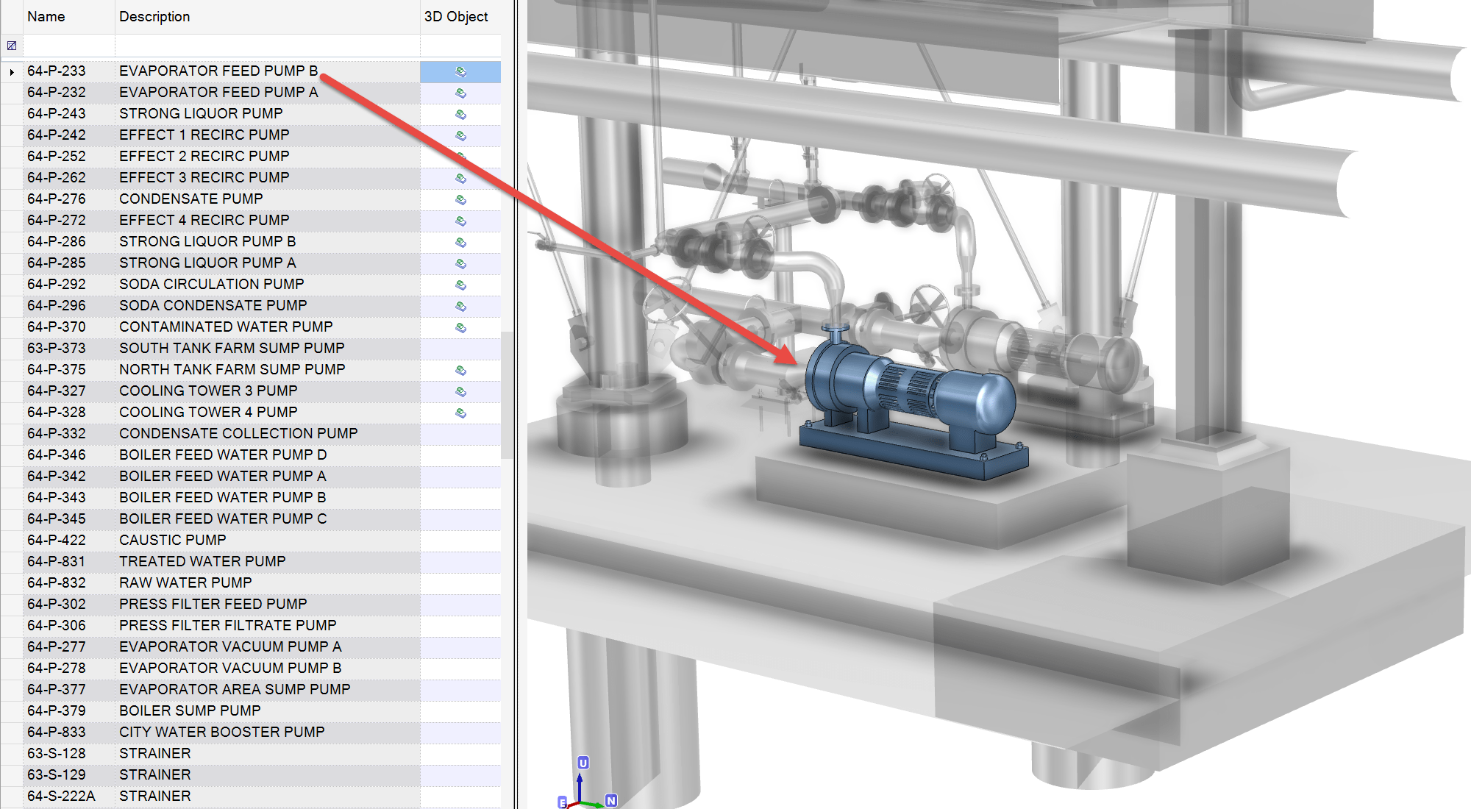
Task: Click the Description filter input field
Action: point(268,46)
